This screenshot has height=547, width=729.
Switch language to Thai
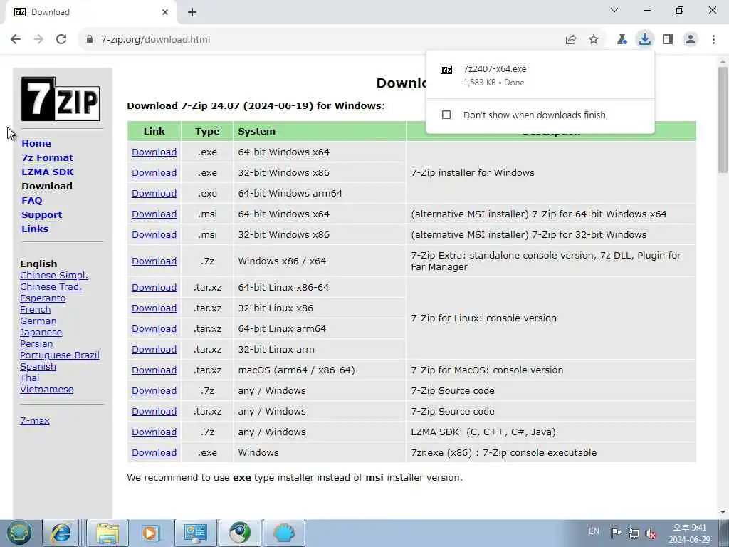[x=29, y=377]
